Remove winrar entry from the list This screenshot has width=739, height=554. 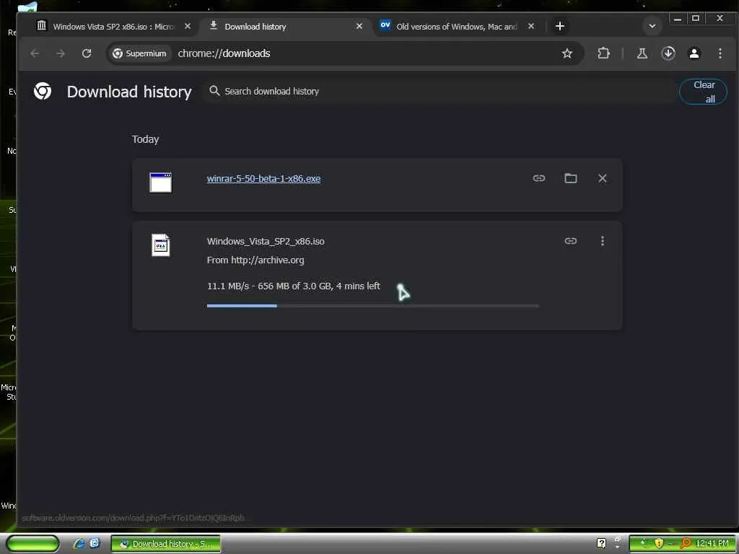click(602, 178)
